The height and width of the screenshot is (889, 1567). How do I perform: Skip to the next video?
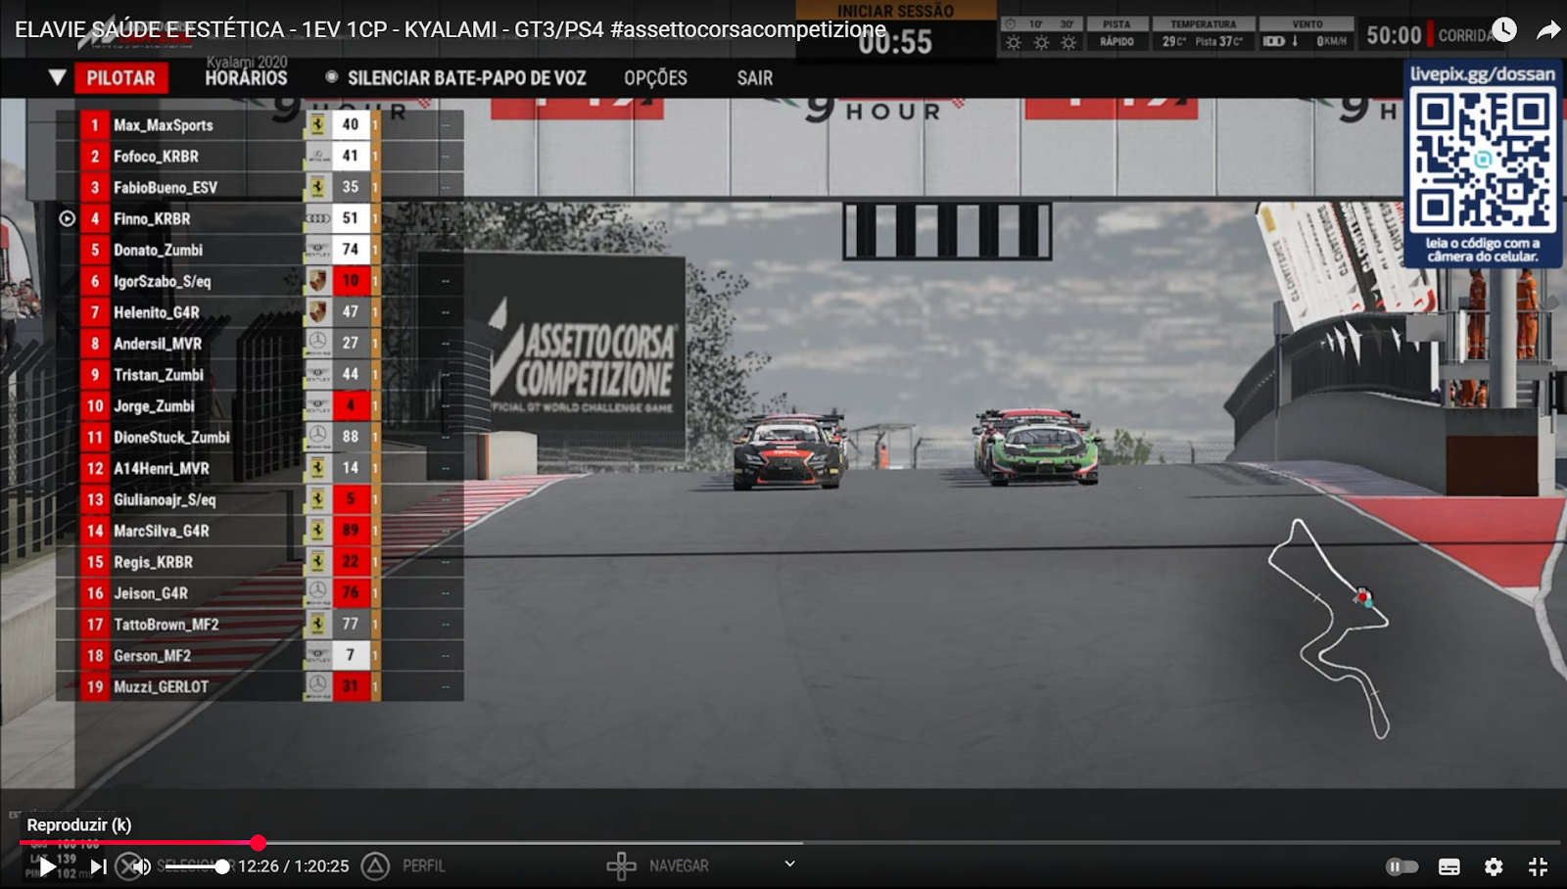[x=98, y=866]
